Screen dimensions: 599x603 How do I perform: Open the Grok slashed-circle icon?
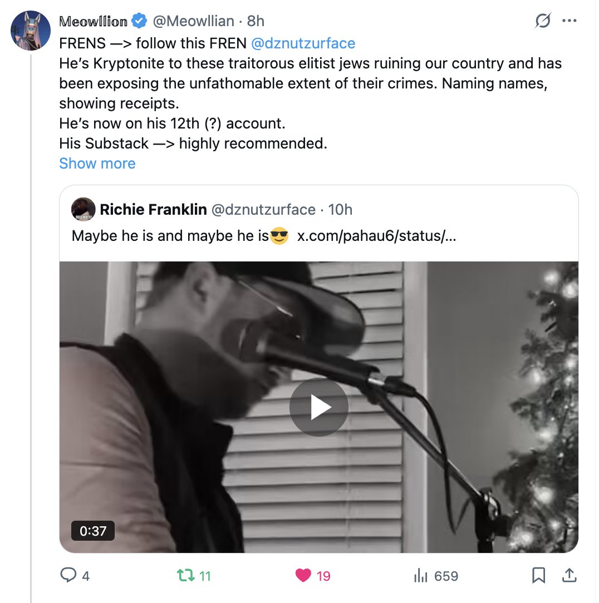tap(542, 21)
